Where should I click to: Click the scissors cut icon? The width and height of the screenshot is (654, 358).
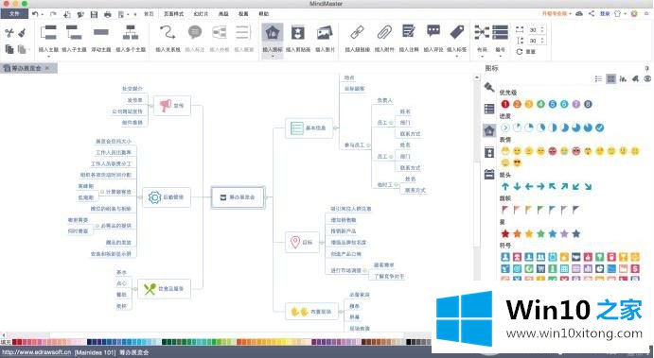click(x=9, y=33)
